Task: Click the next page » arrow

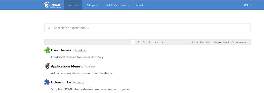Action: click(x=162, y=42)
